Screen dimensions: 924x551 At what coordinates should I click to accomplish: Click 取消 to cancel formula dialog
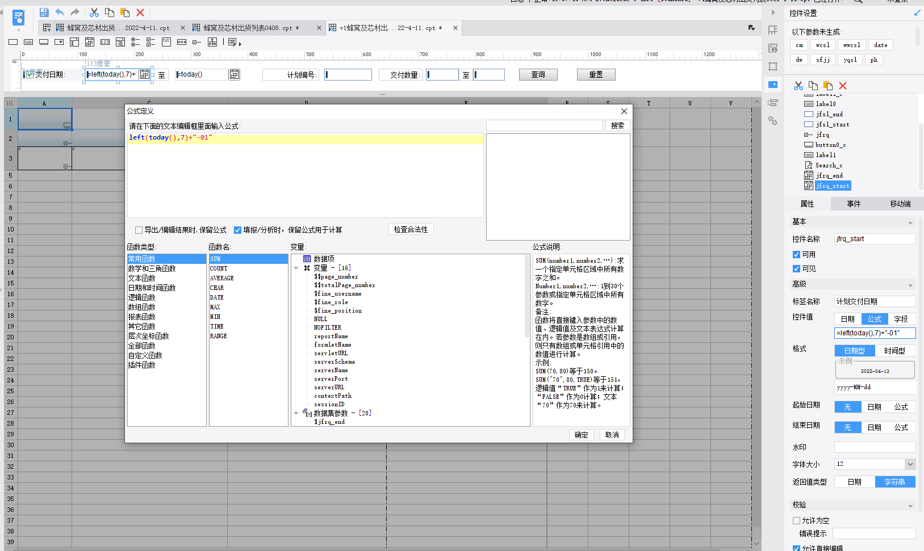pos(612,435)
